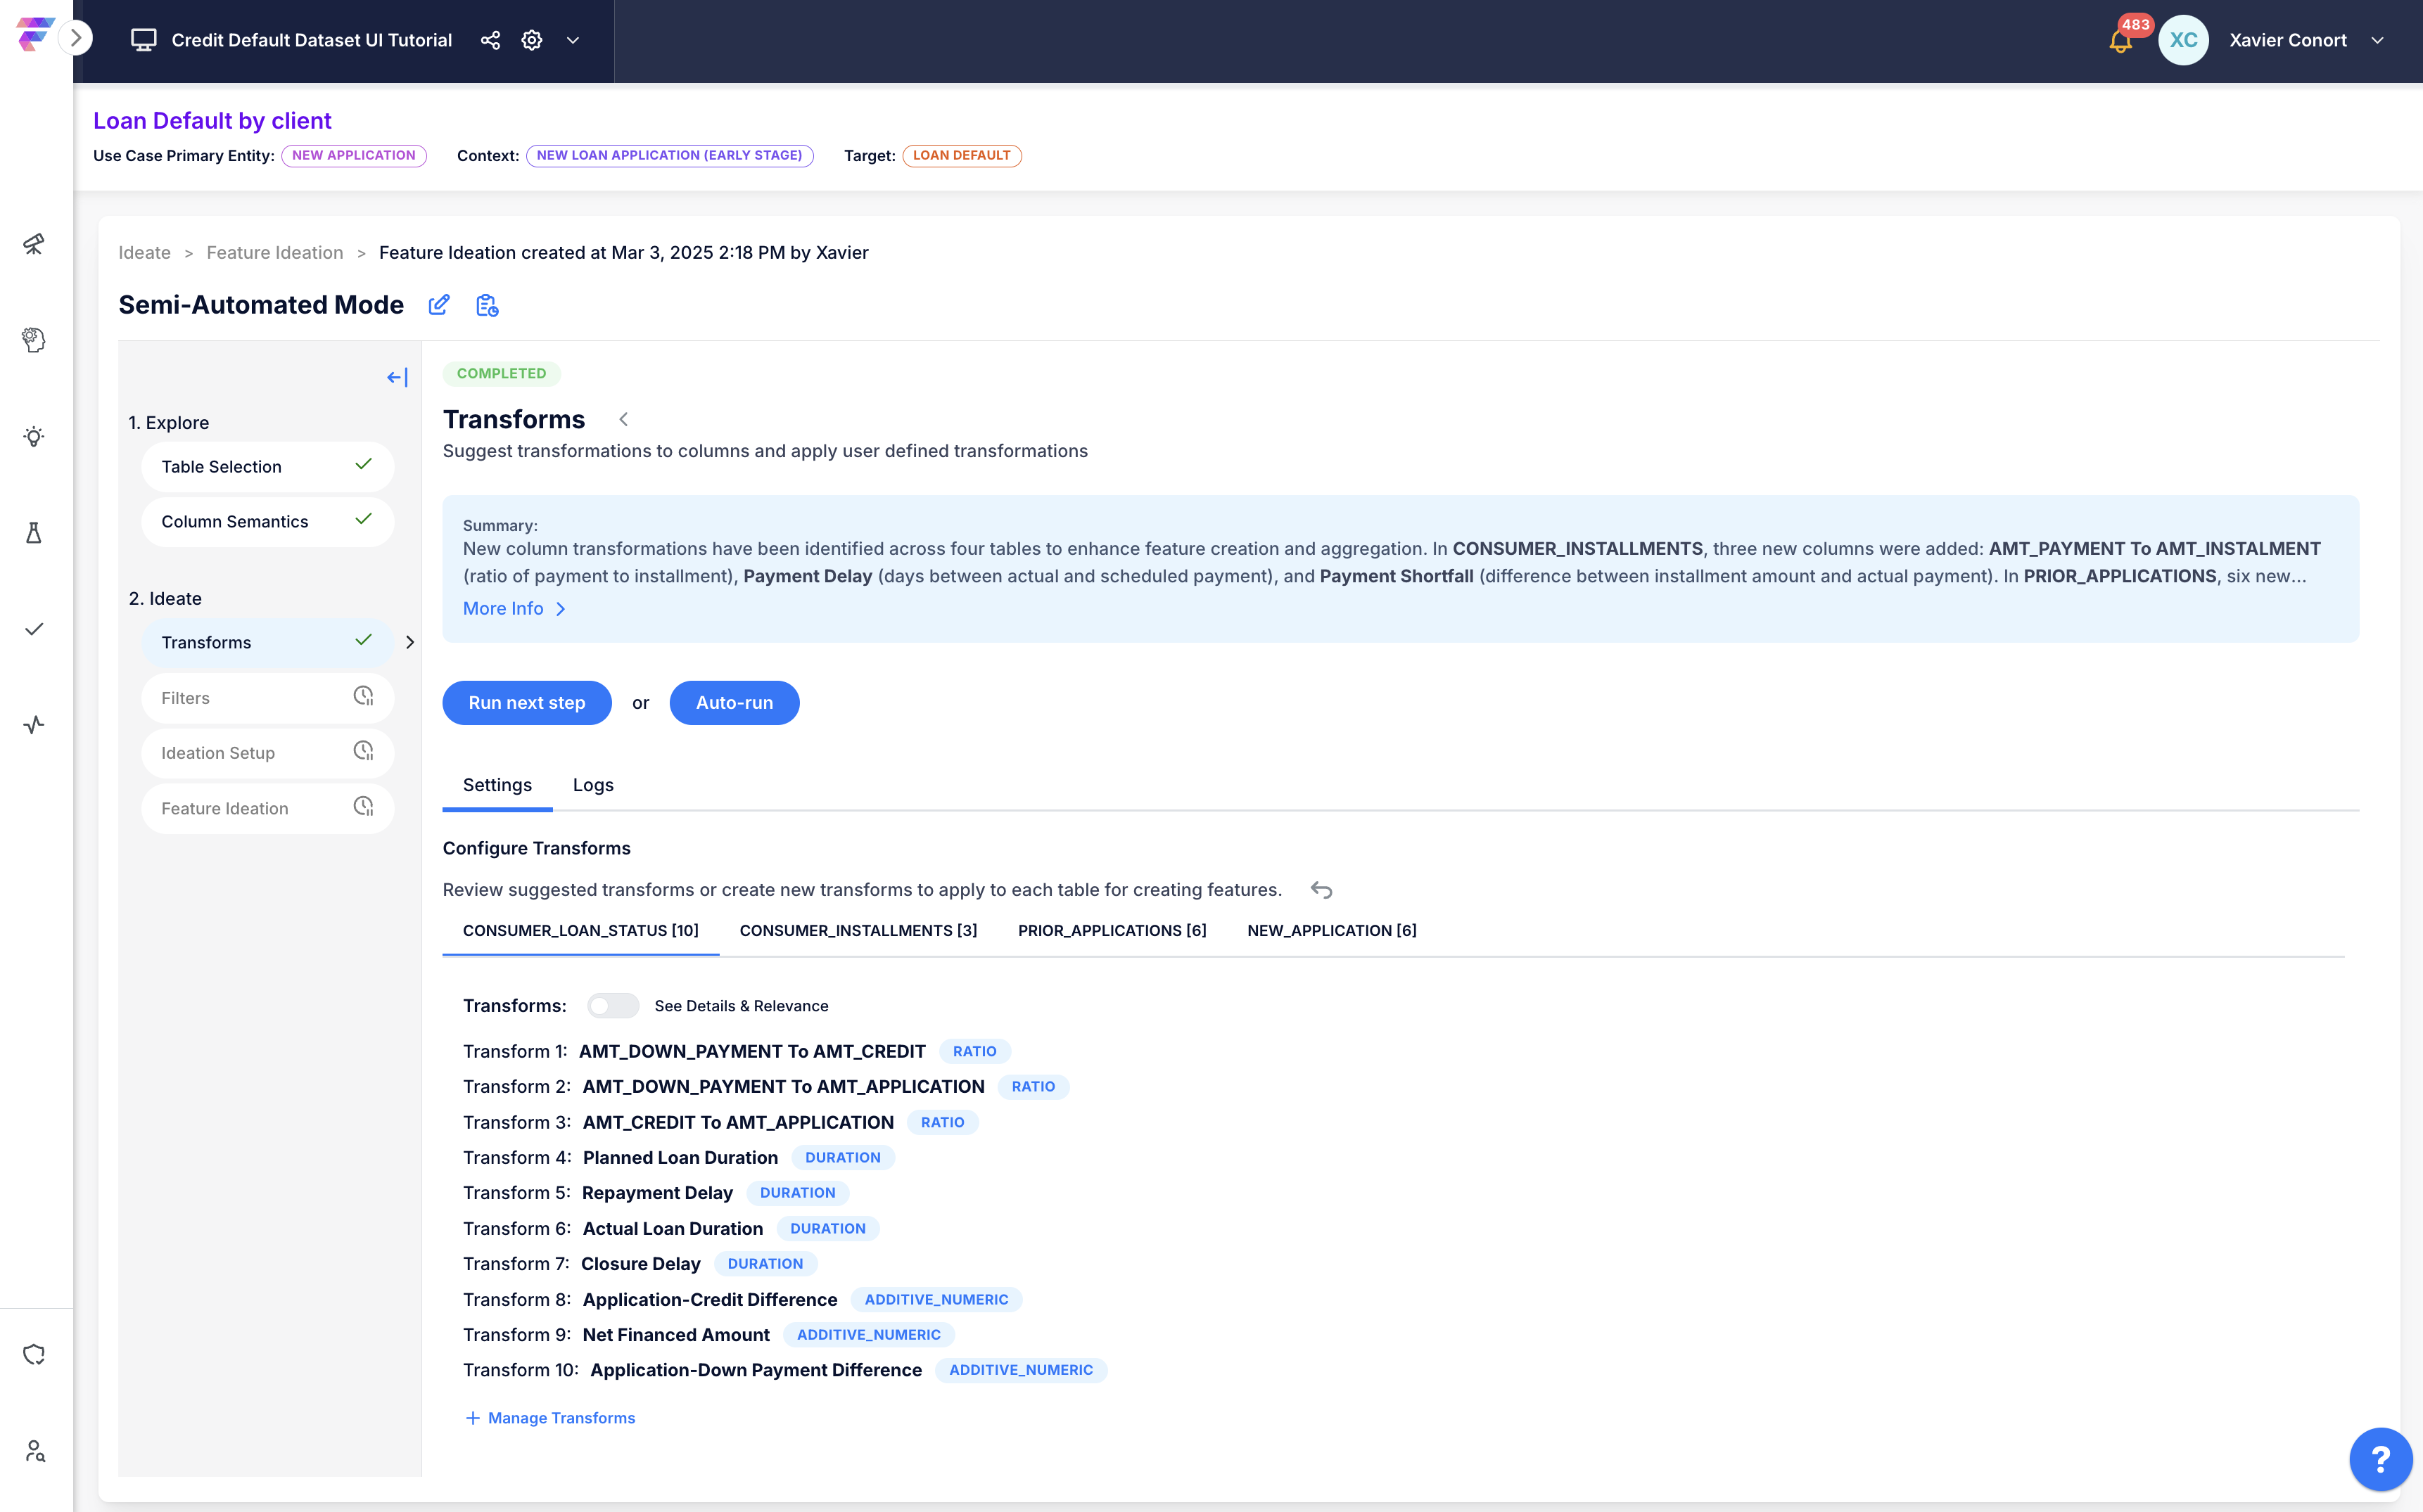Image resolution: width=2423 pixels, height=1512 pixels.
Task: Collapse the steps sidebar with arrow icon
Action: (398, 377)
